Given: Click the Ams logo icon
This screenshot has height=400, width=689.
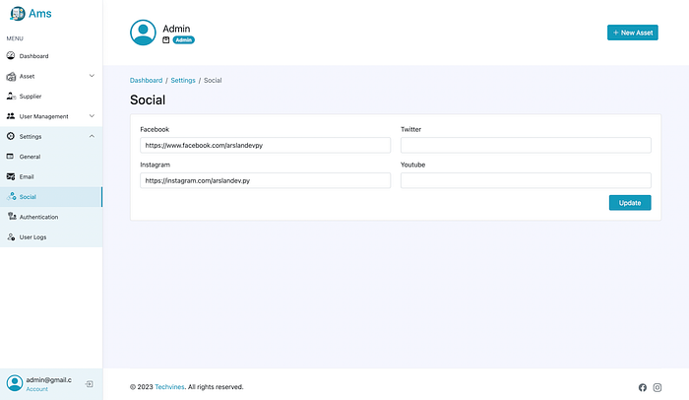Looking at the screenshot, I should click(17, 13).
